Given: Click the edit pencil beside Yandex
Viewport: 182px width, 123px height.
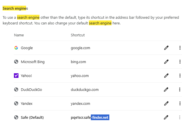Looking at the screenshot, I should [x=166, y=103].
